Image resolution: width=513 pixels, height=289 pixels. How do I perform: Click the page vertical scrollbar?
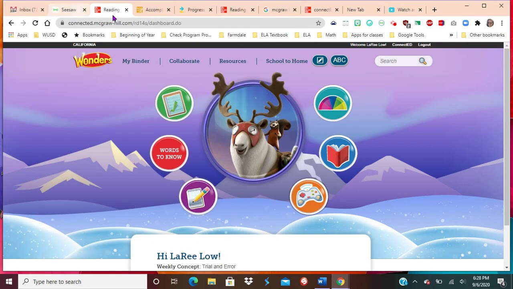pos(507,136)
